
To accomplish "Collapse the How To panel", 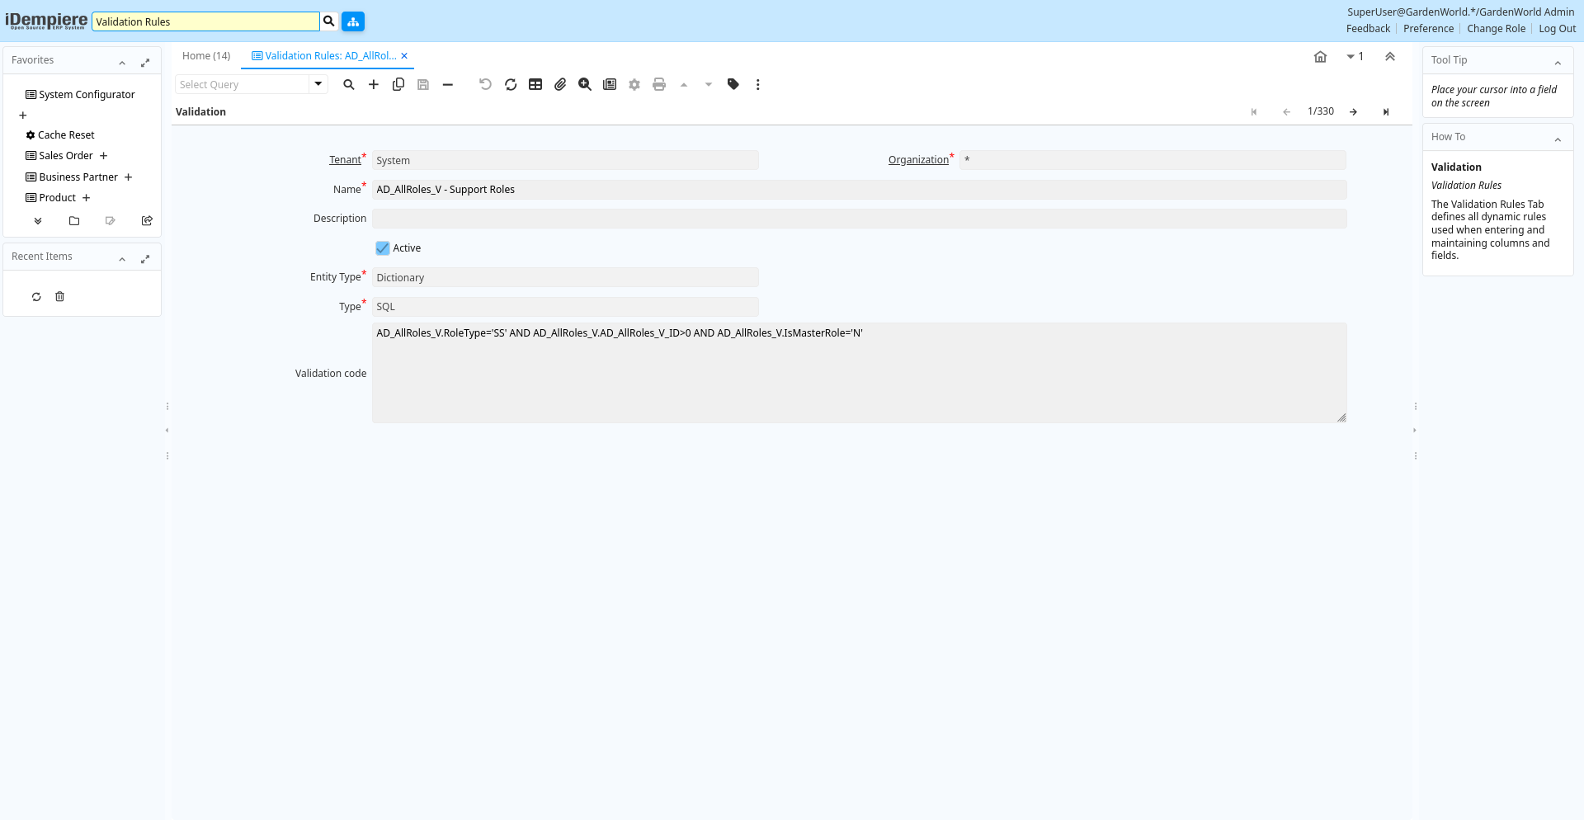I will pos(1558,139).
